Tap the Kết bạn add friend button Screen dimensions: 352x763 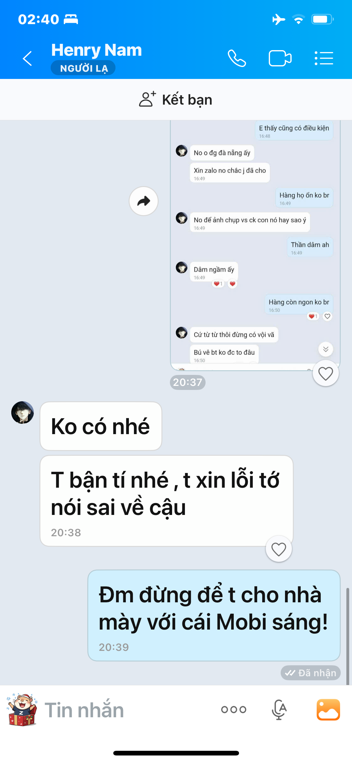(176, 100)
